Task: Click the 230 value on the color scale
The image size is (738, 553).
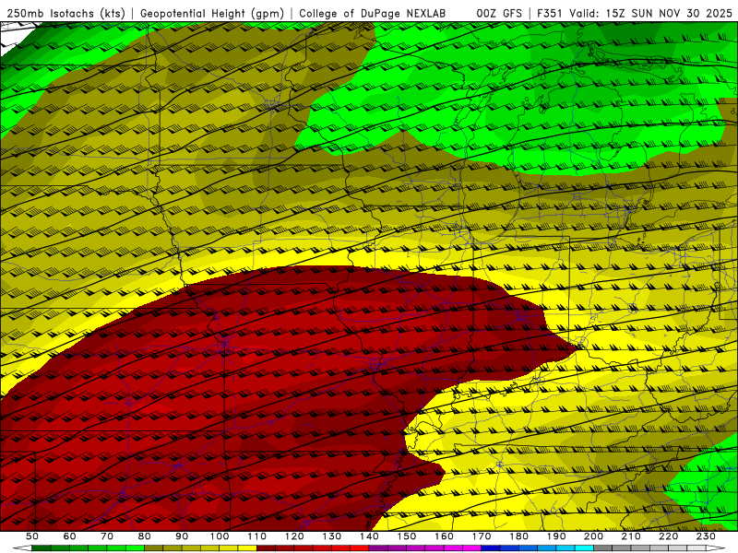Action: point(706,536)
